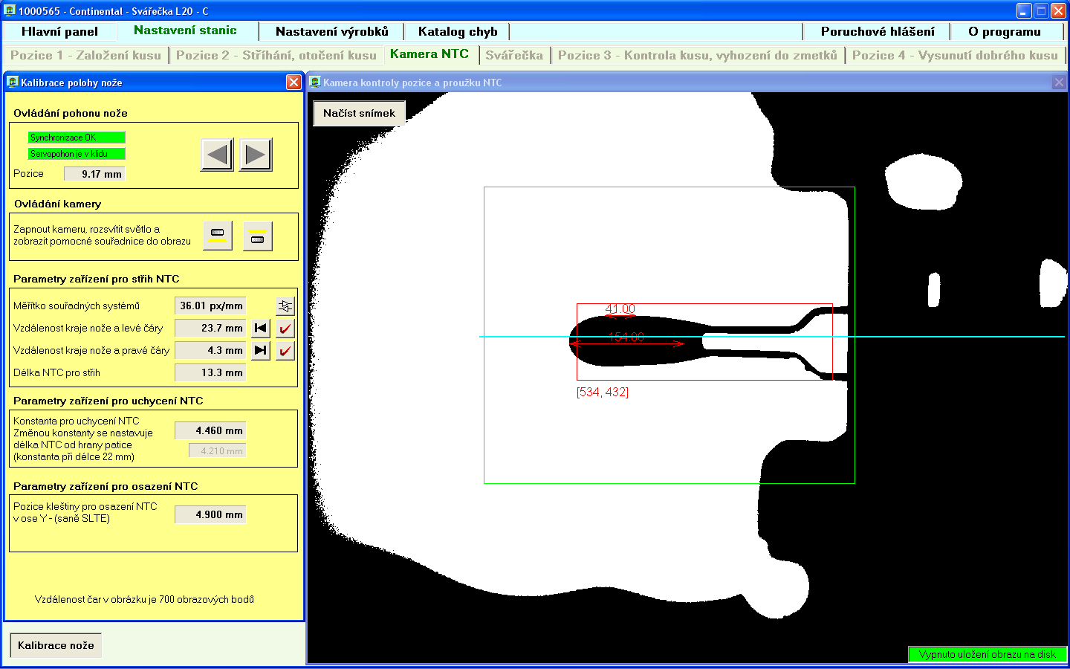Switch to Katalog chyb tab
Viewport: 1070px width, 669px height.
pyautogui.click(x=458, y=31)
